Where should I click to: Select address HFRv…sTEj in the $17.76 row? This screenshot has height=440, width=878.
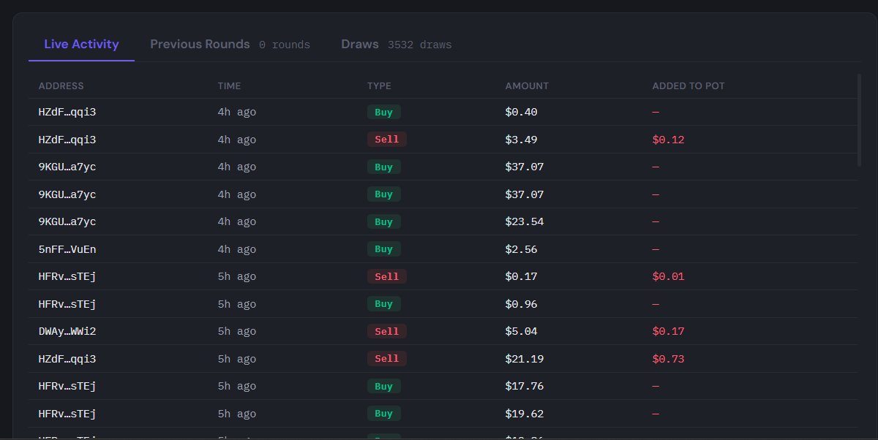coord(67,386)
